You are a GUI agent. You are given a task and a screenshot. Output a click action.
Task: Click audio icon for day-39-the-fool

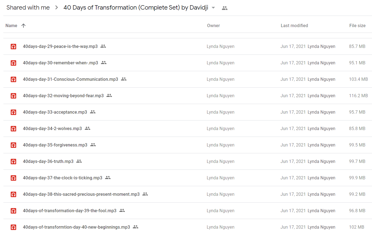(13, 211)
